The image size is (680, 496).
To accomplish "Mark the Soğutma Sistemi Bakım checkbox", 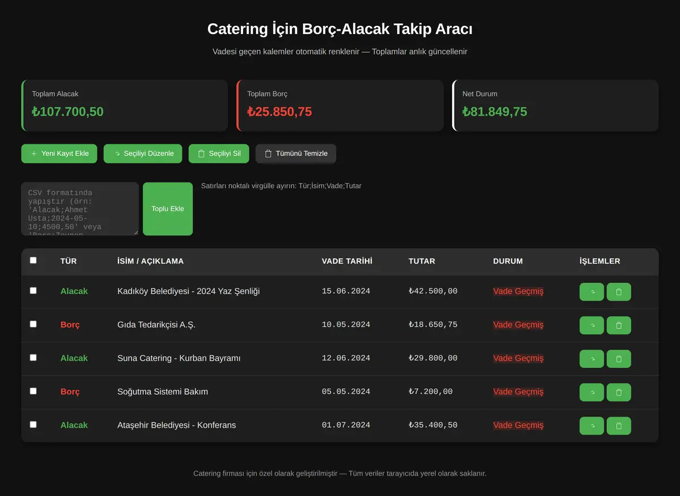I will [x=33, y=391].
